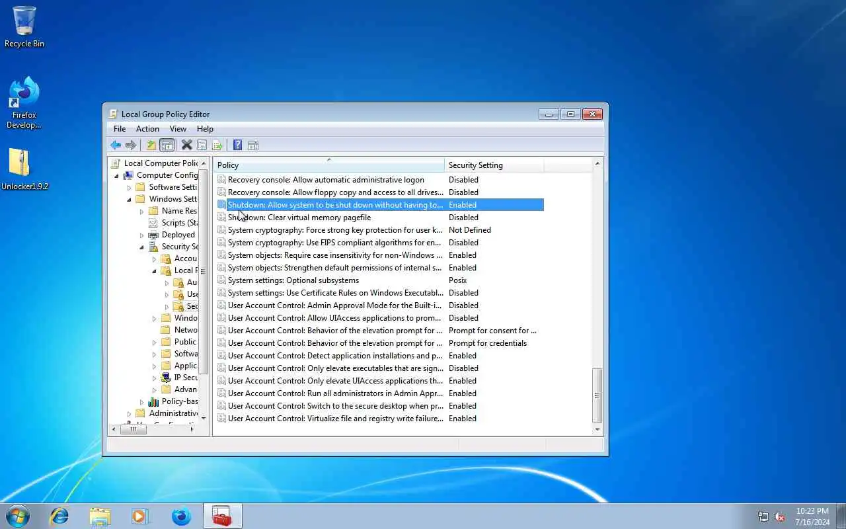
Task: Open the File menu
Action: (120, 129)
